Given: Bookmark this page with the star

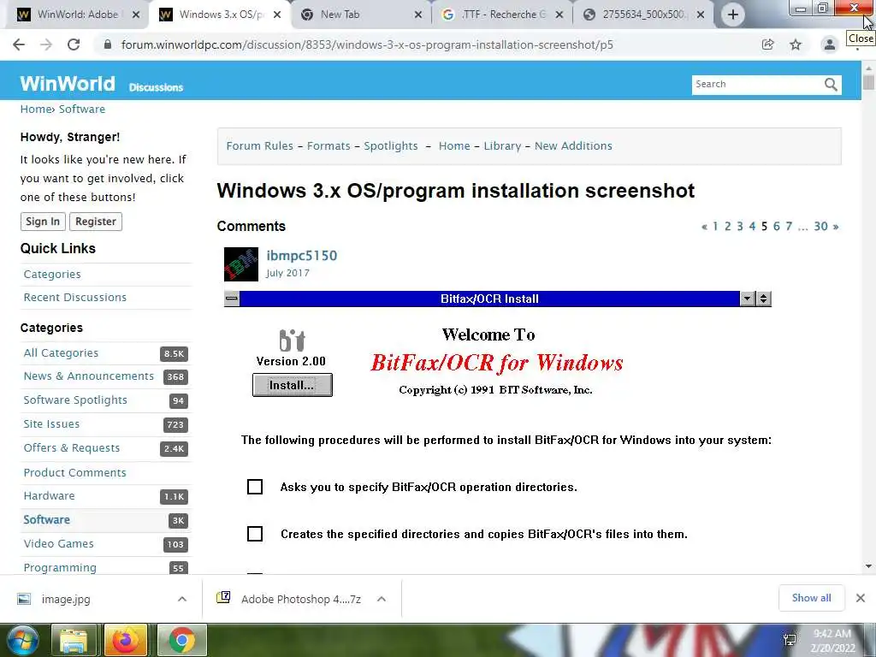Looking at the screenshot, I should 796,44.
